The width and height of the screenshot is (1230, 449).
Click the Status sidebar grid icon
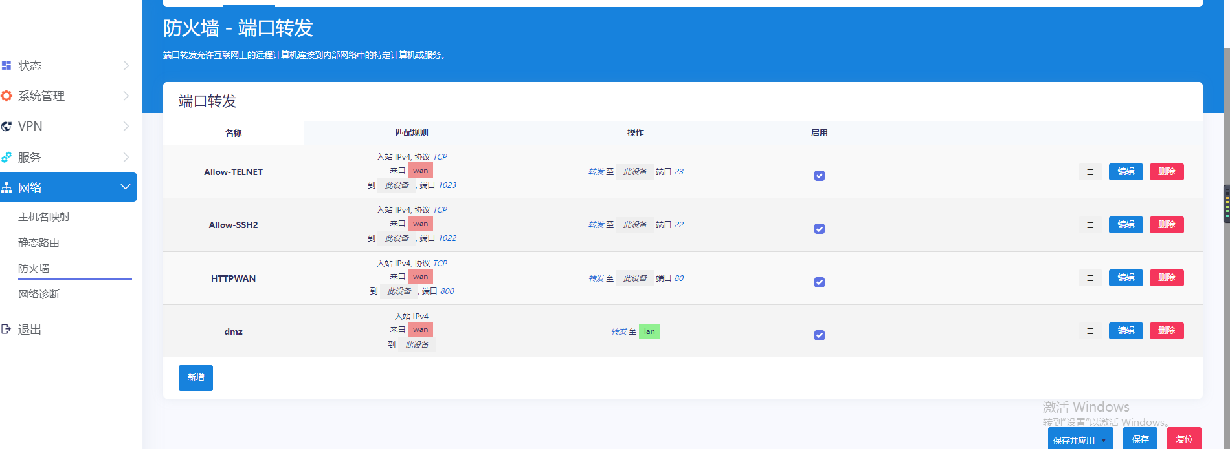click(x=6, y=65)
